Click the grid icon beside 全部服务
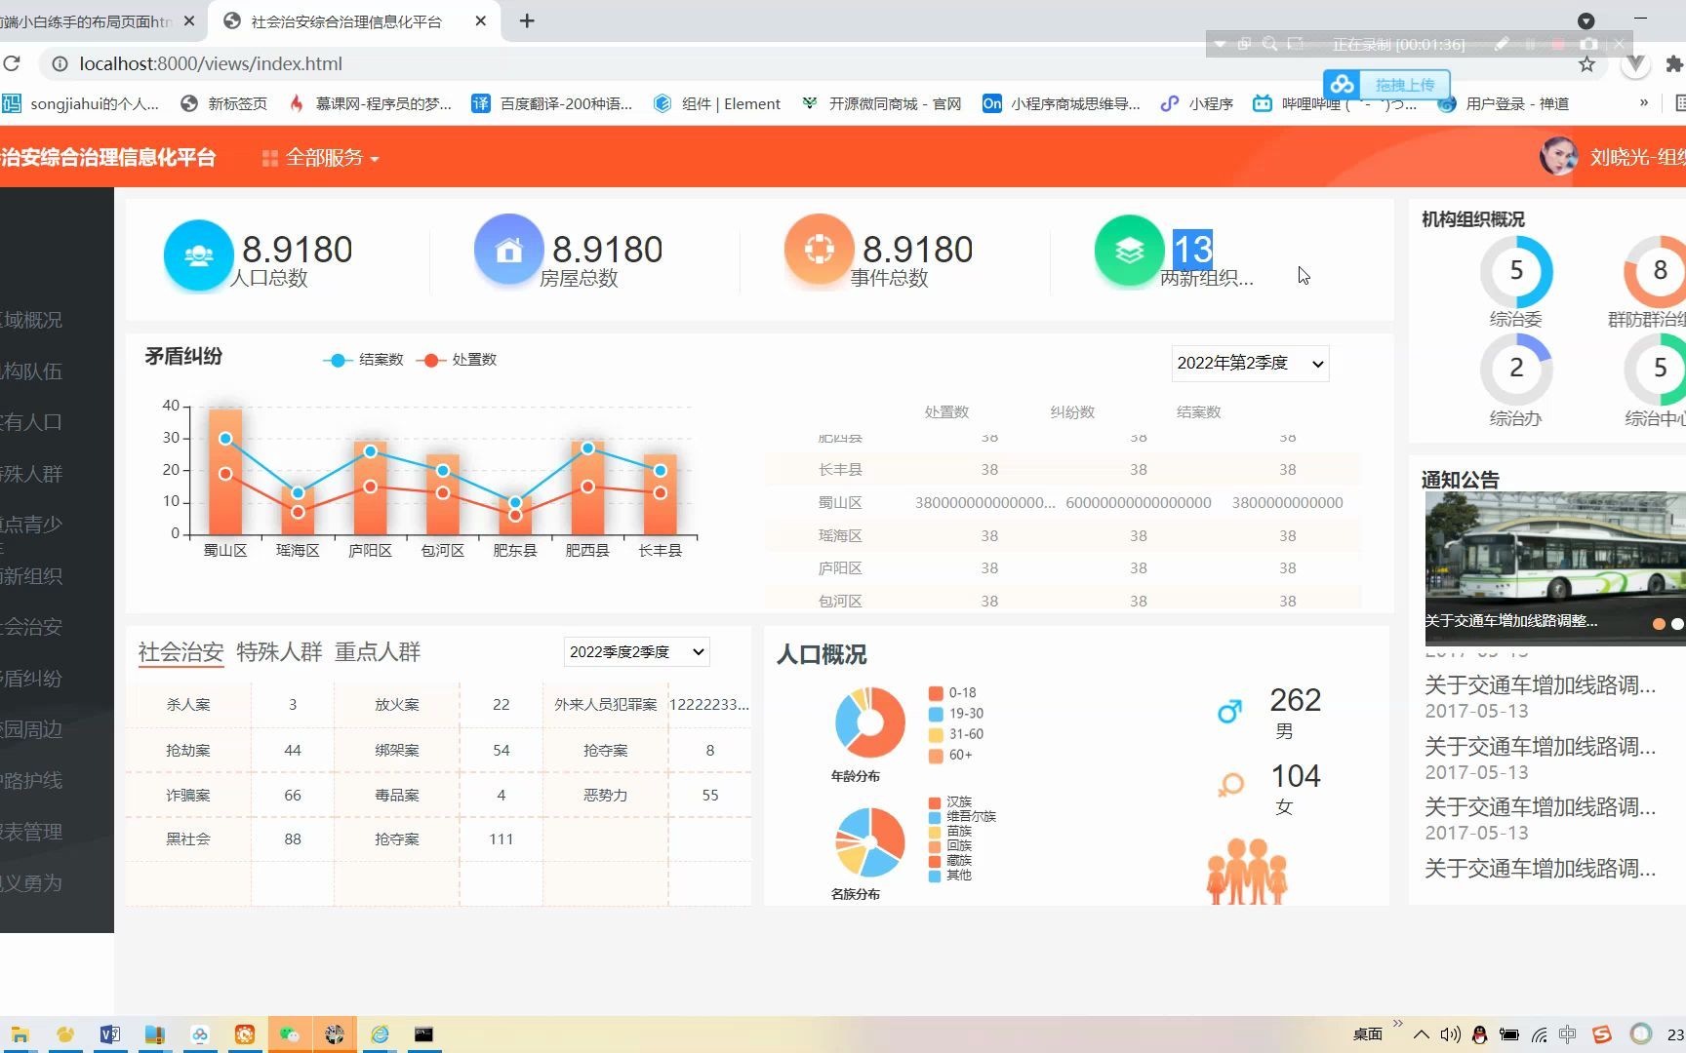1686x1053 pixels. (270, 158)
